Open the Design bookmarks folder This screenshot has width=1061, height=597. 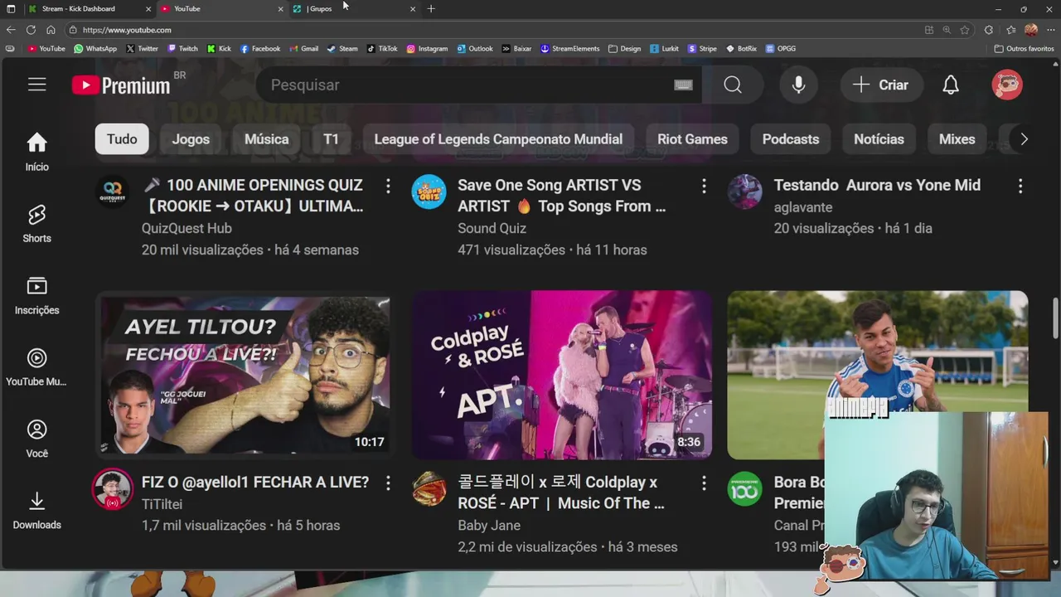click(624, 48)
